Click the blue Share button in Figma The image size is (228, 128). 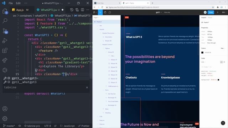(211, 12)
